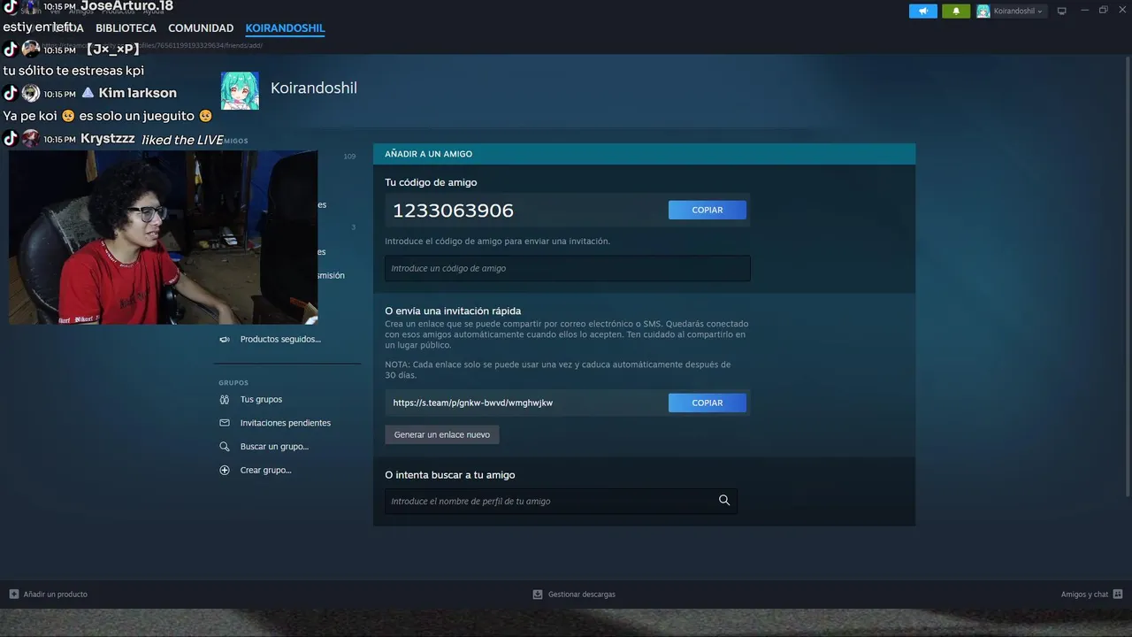The height and width of the screenshot is (637, 1132).
Task: Open the Koirandoshil profile name link
Action: pyautogui.click(x=314, y=88)
